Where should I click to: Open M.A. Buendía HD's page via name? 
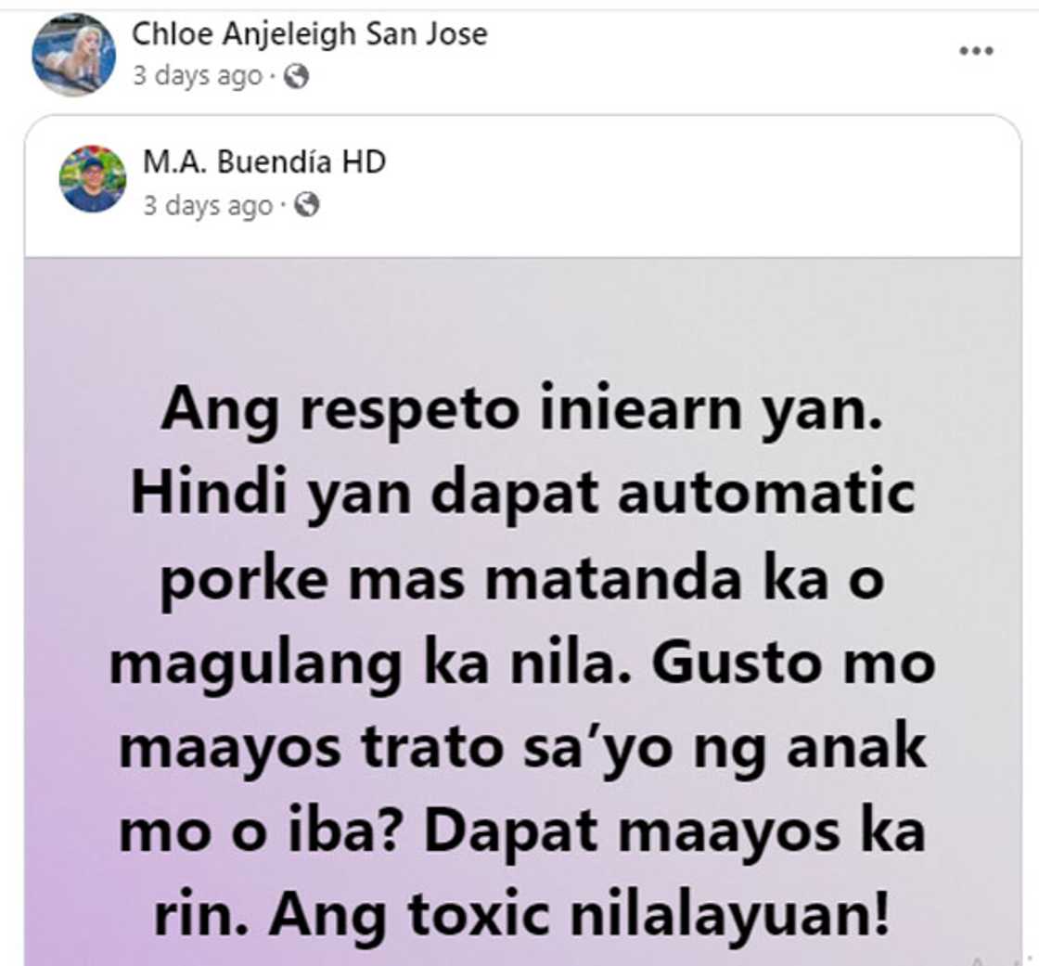coord(264,161)
